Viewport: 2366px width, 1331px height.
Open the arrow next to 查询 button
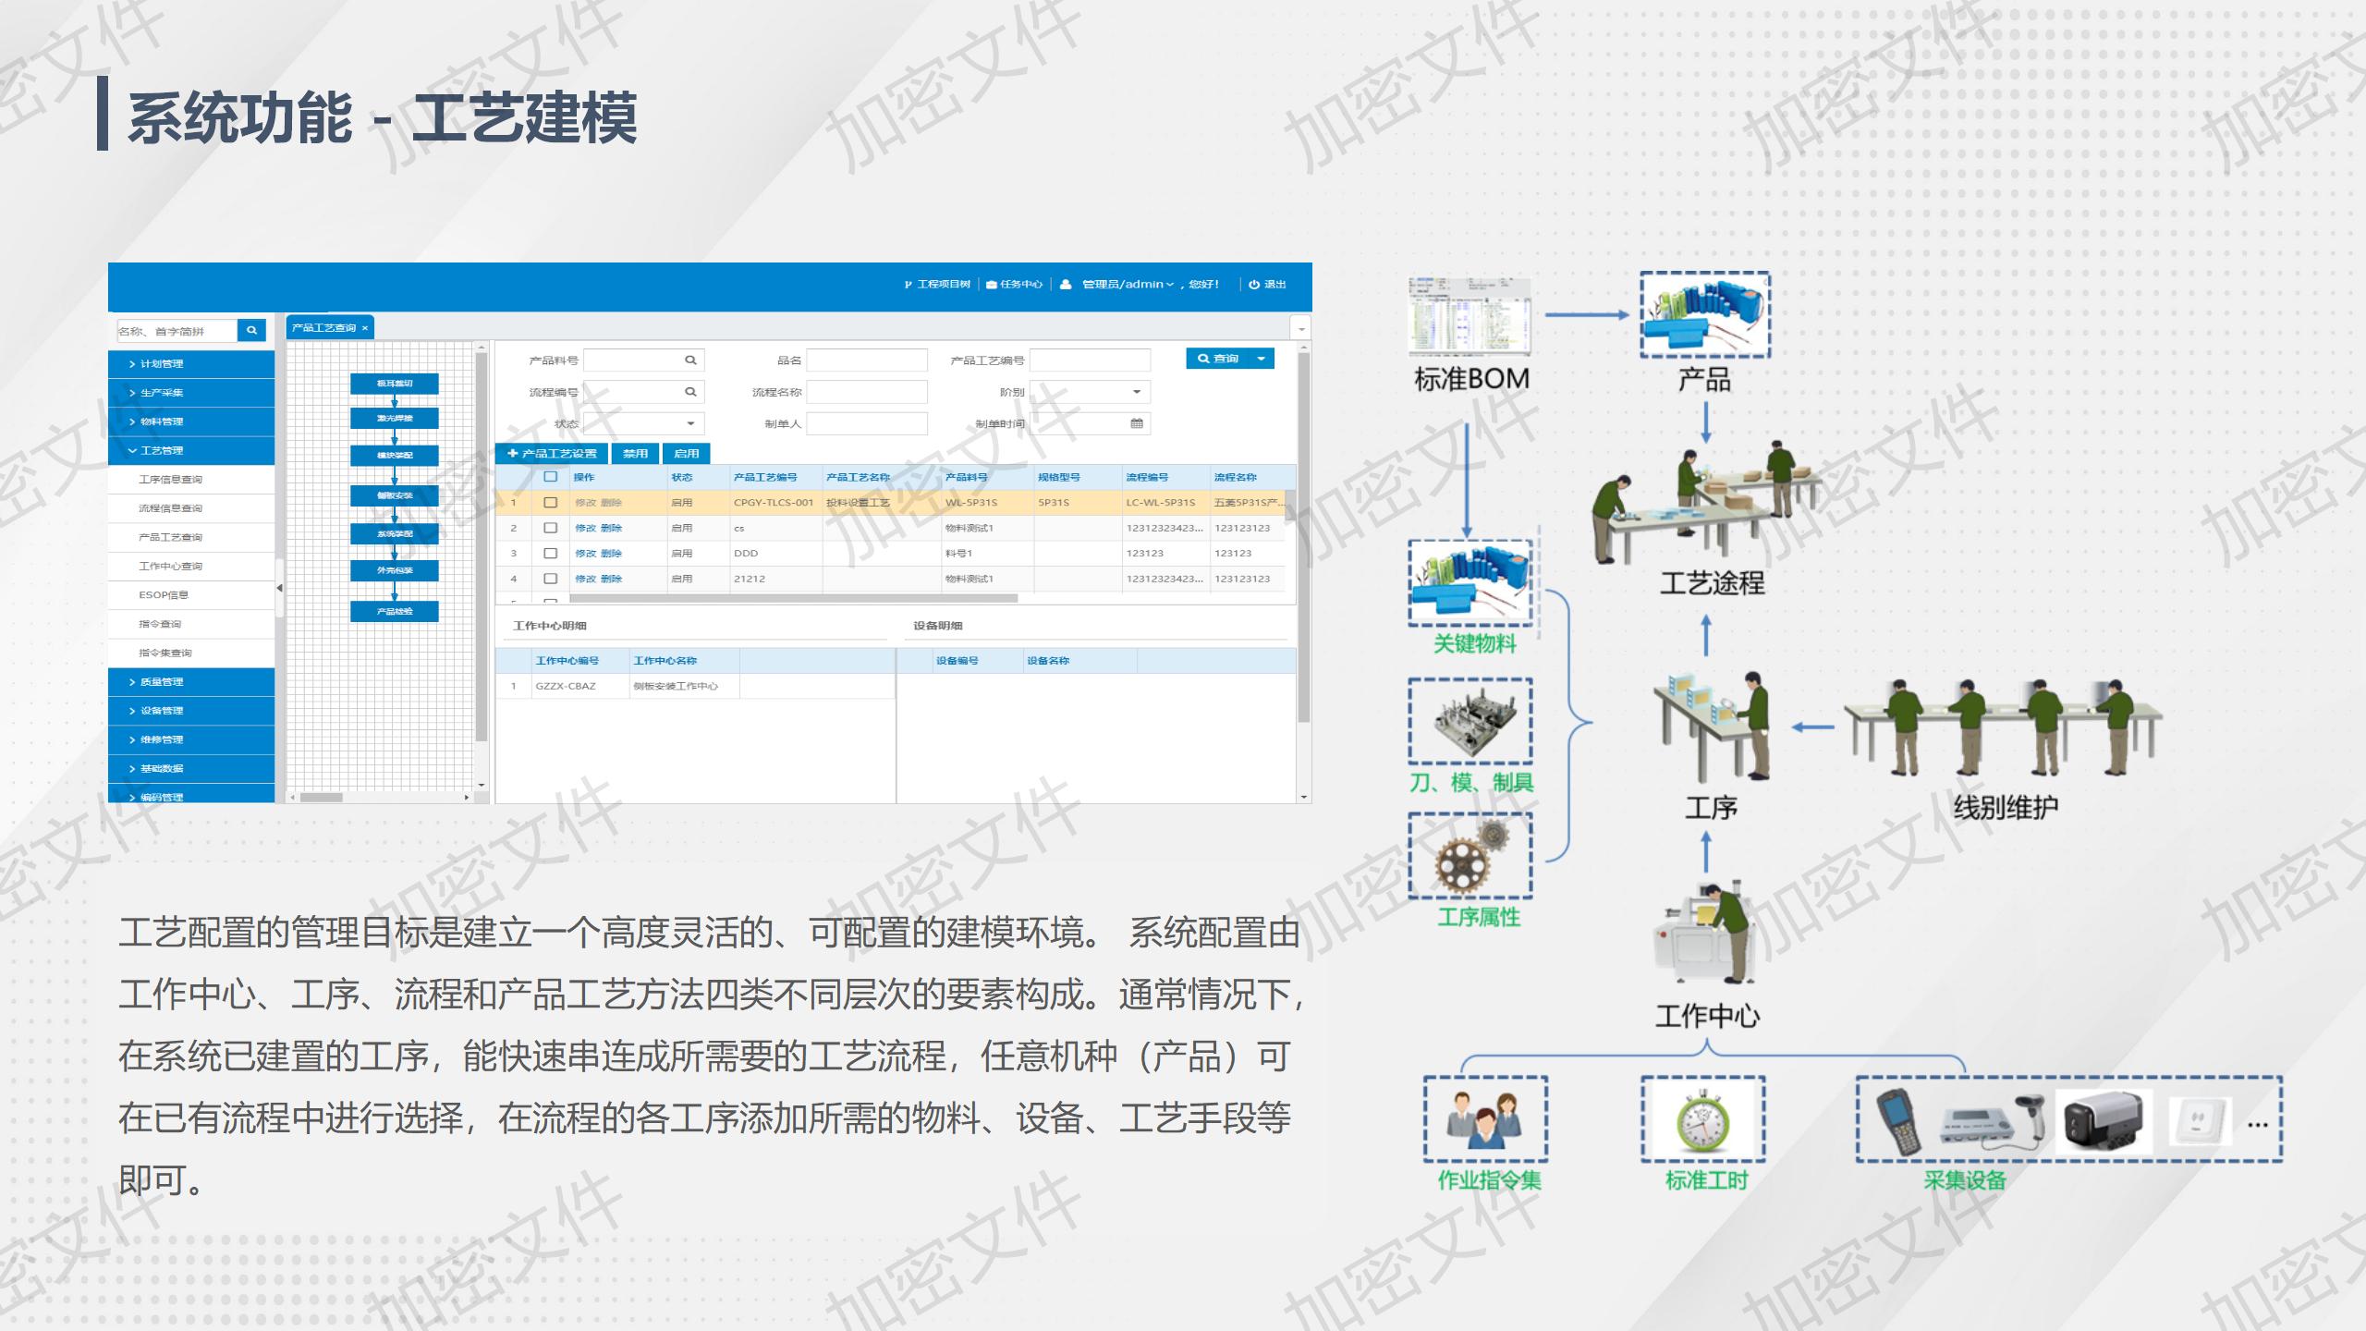(1261, 359)
